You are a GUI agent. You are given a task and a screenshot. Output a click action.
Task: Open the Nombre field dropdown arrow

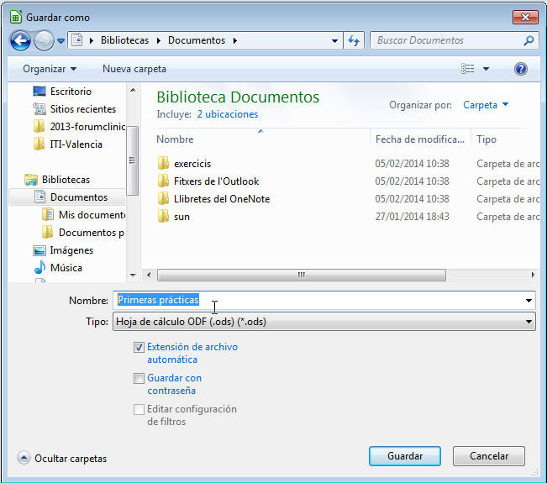click(x=529, y=301)
